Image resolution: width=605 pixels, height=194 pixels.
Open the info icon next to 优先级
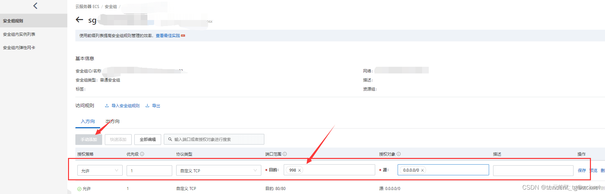(142, 154)
